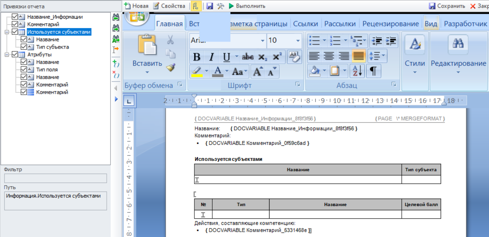
Task: Collapse the Атрибуты tree node
Action: click(x=7, y=55)
